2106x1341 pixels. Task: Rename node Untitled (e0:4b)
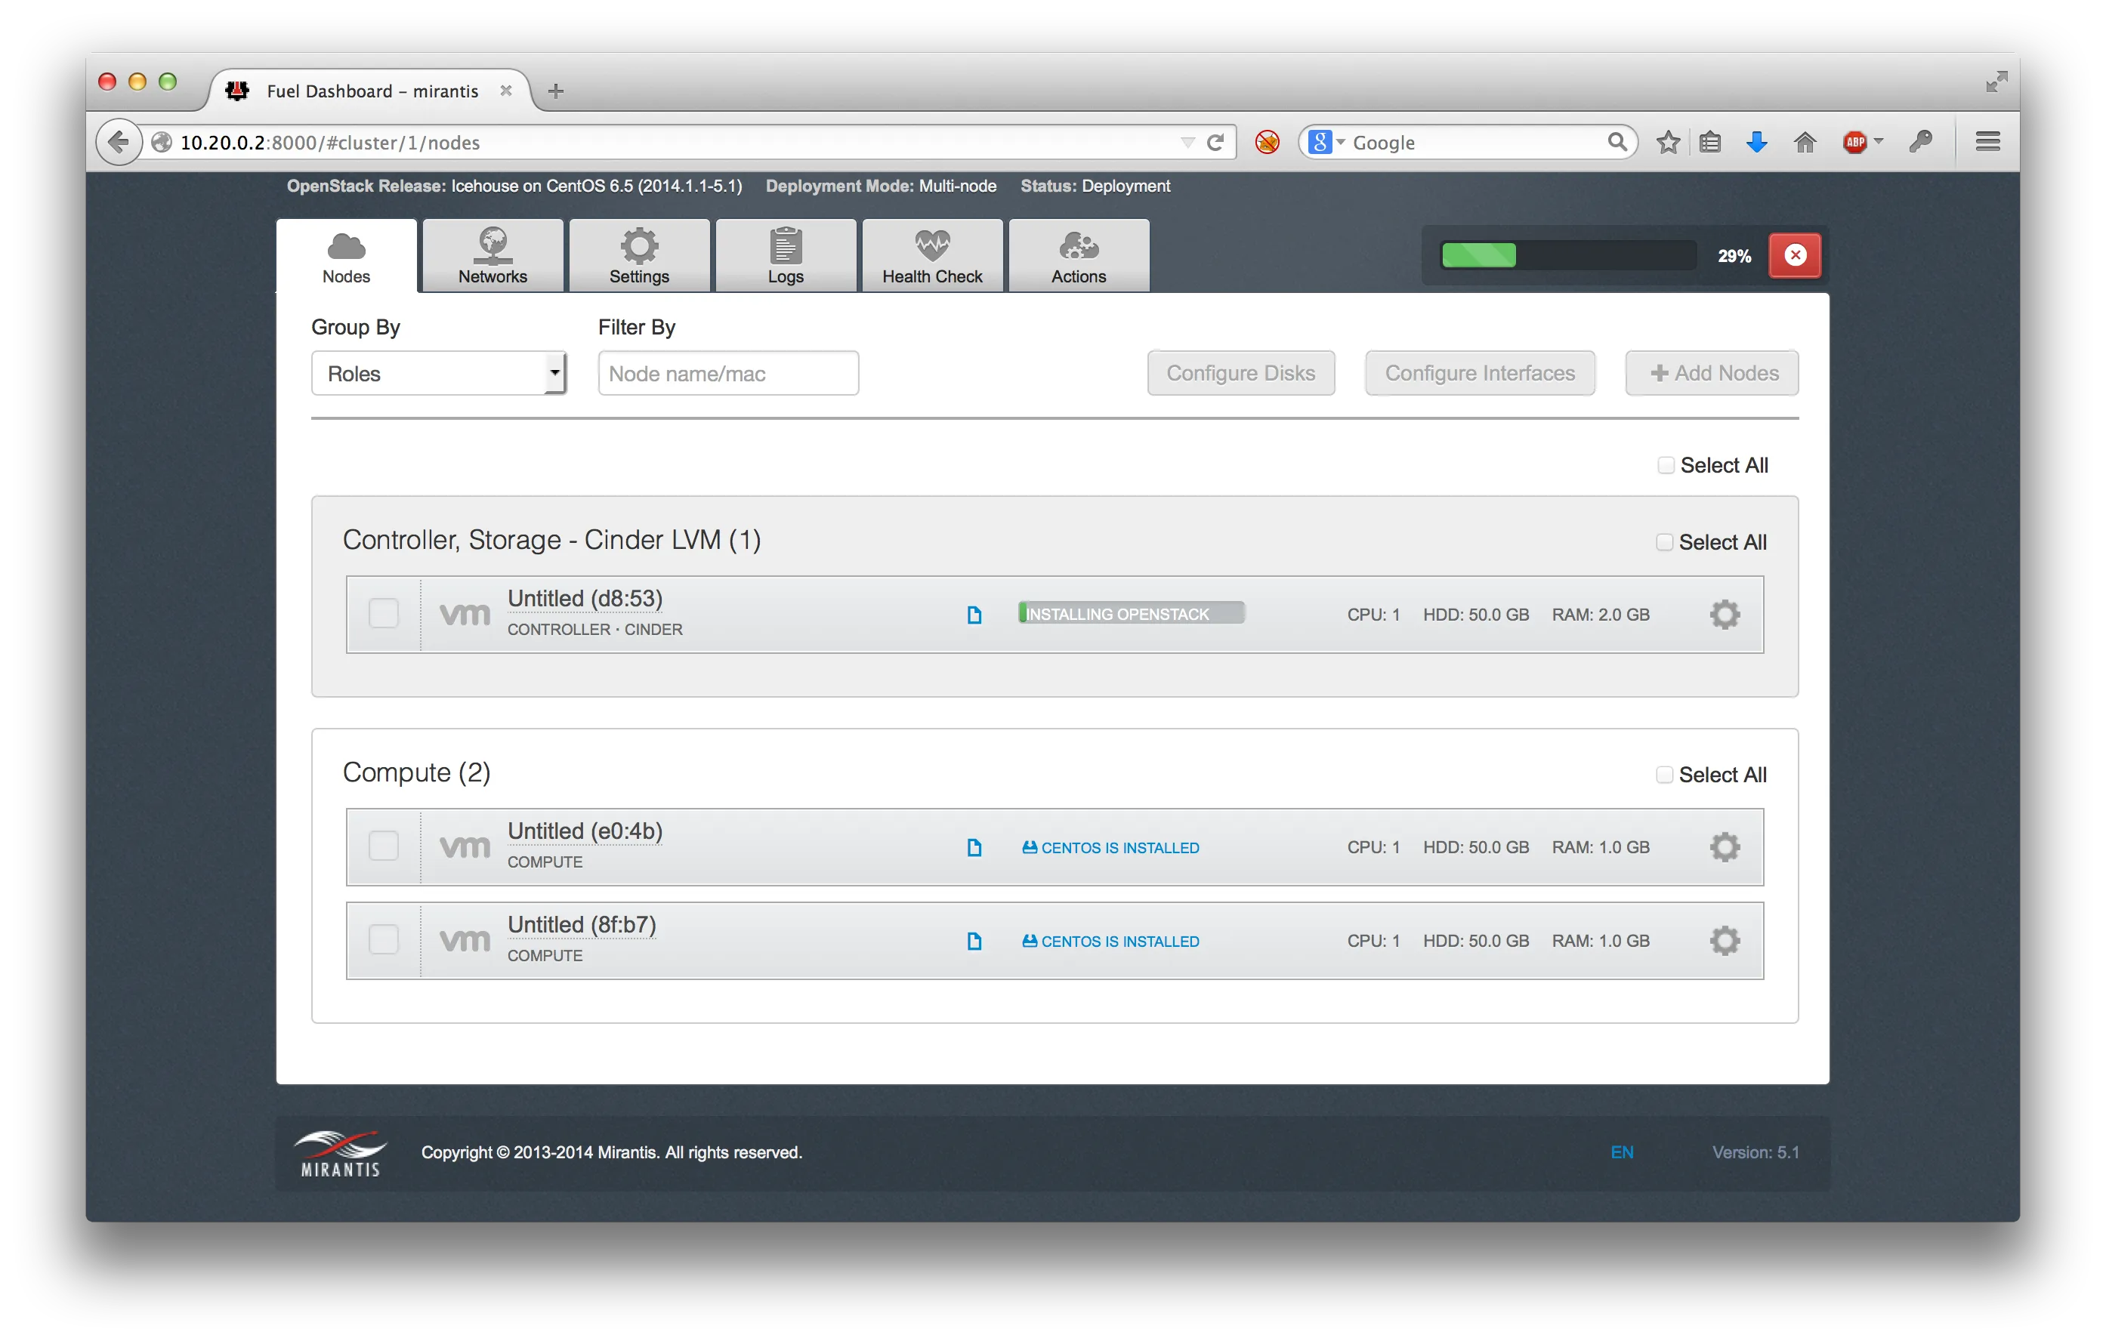(x=585, y=831)
